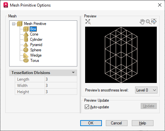Select the Zoom magnifier tool
The width and height of the screenshot is (165, 131).
(148, 22)
